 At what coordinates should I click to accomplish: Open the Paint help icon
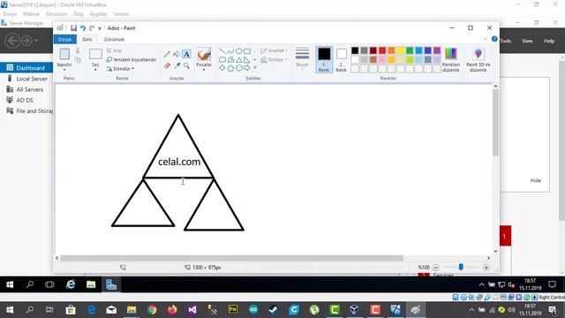[x=494, y=39]
